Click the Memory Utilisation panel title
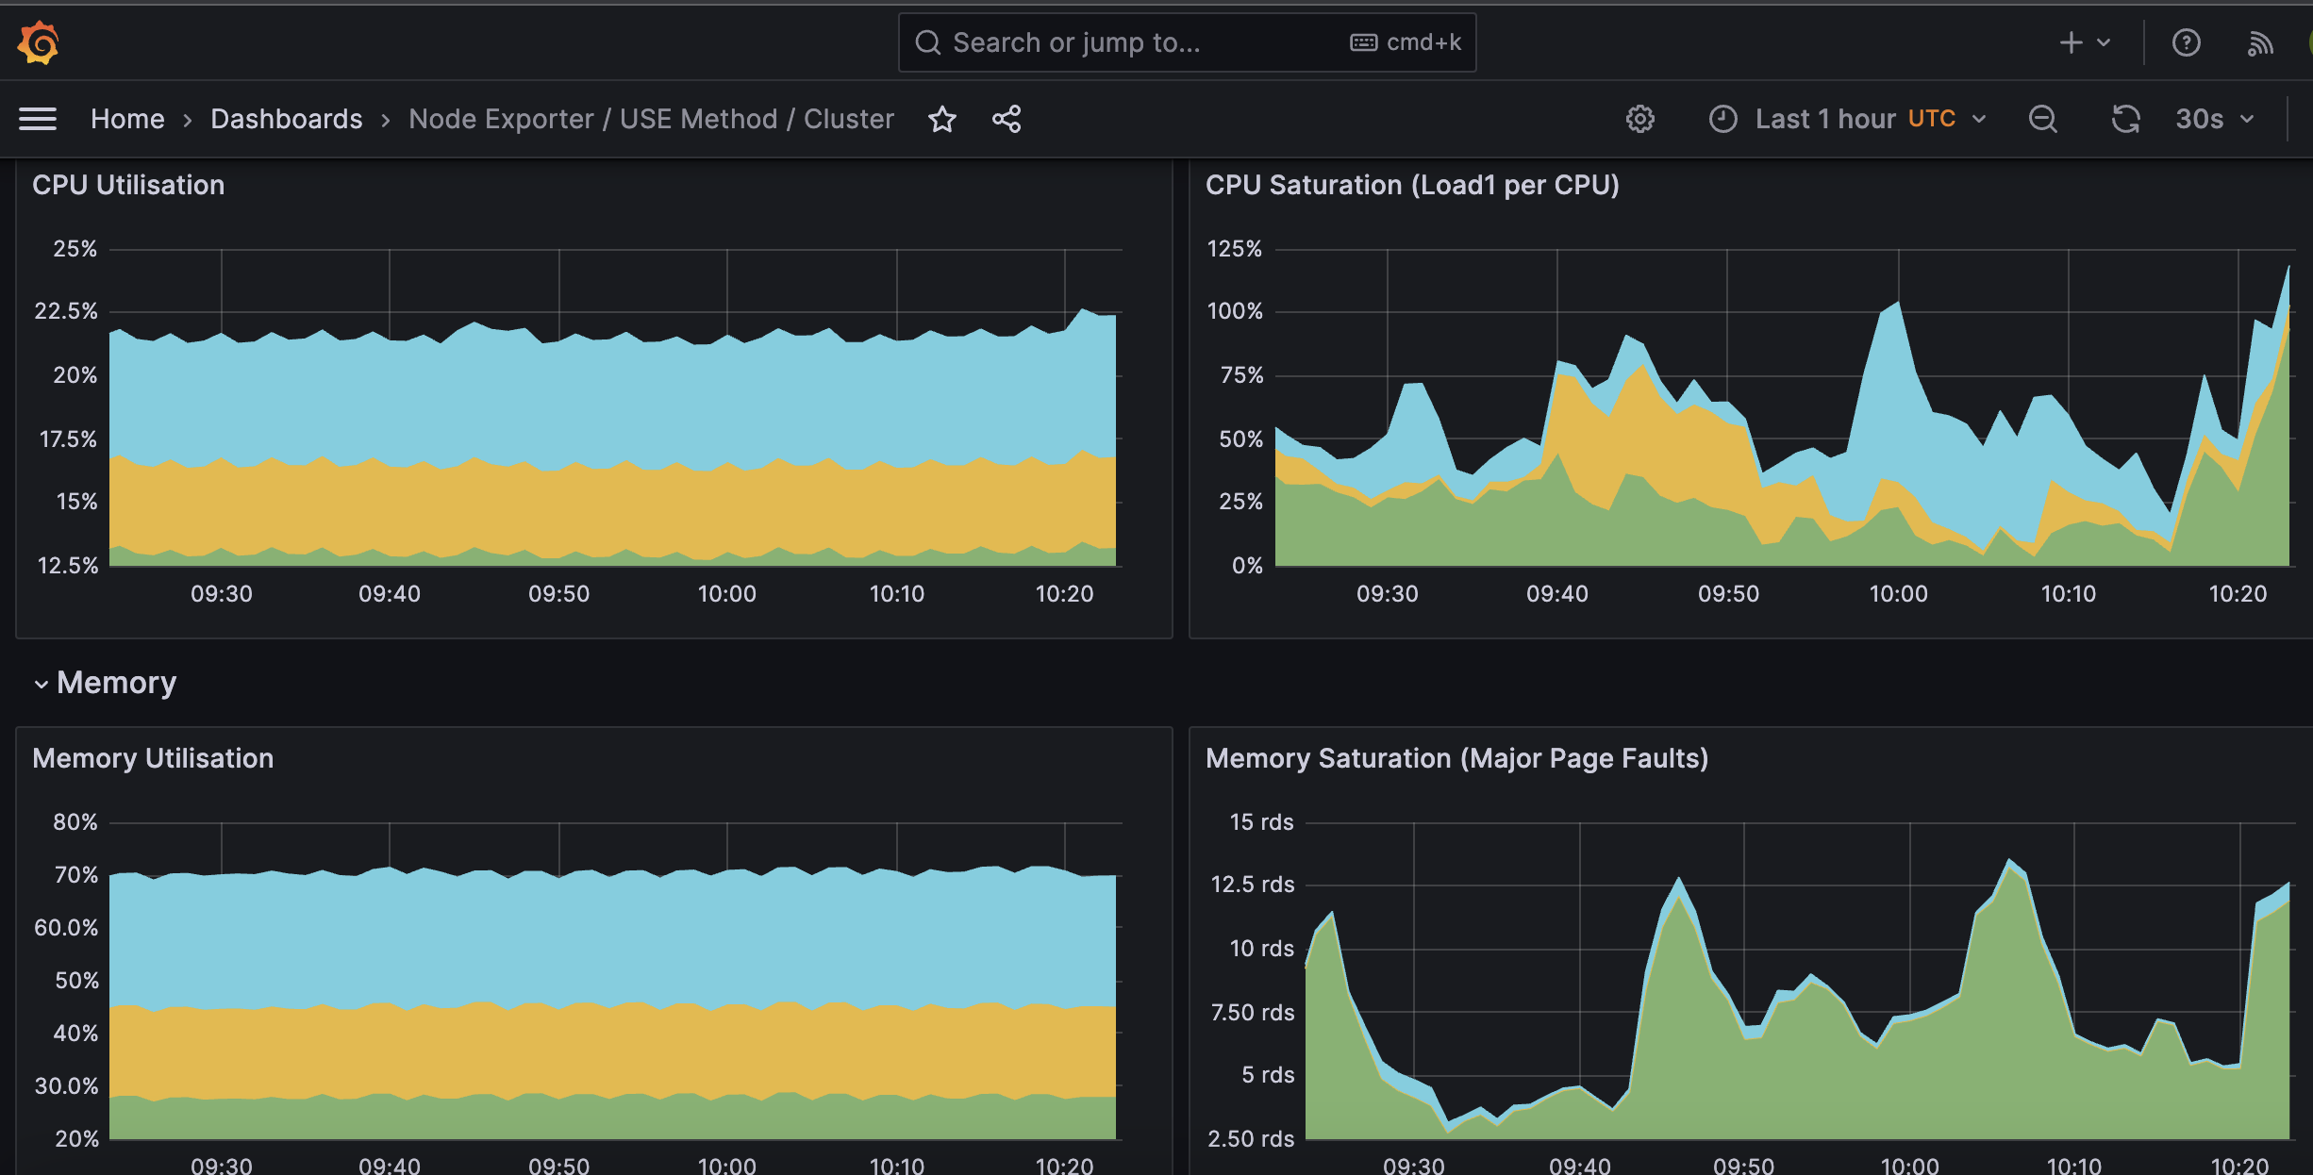 pyautogui.click(x=153, y=758)
